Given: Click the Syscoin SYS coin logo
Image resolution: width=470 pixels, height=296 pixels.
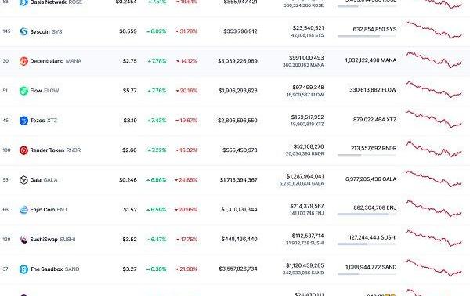Looking at the screenshot, I should click(x=23, y=31).
